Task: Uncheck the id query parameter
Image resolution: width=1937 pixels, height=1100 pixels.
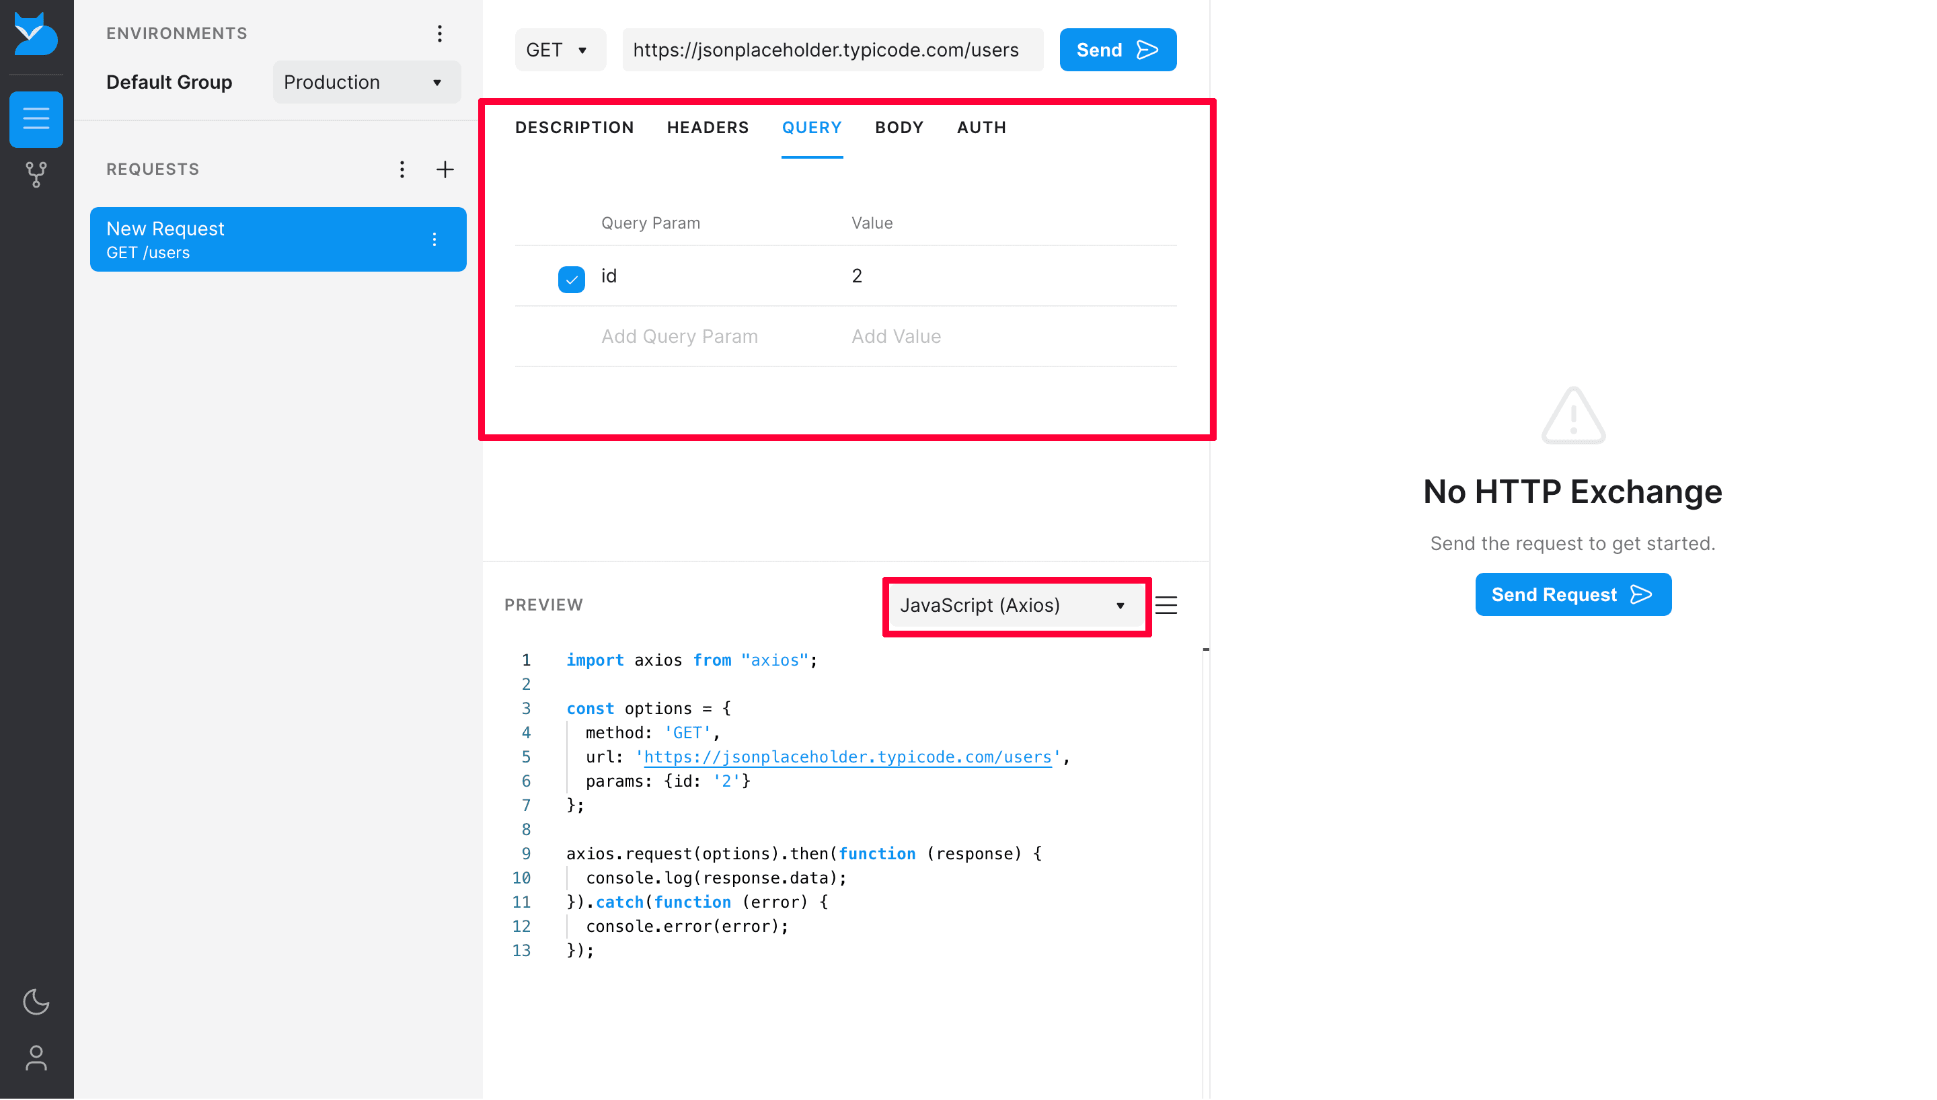Action: pyautogui.click(x=572, y=279)
